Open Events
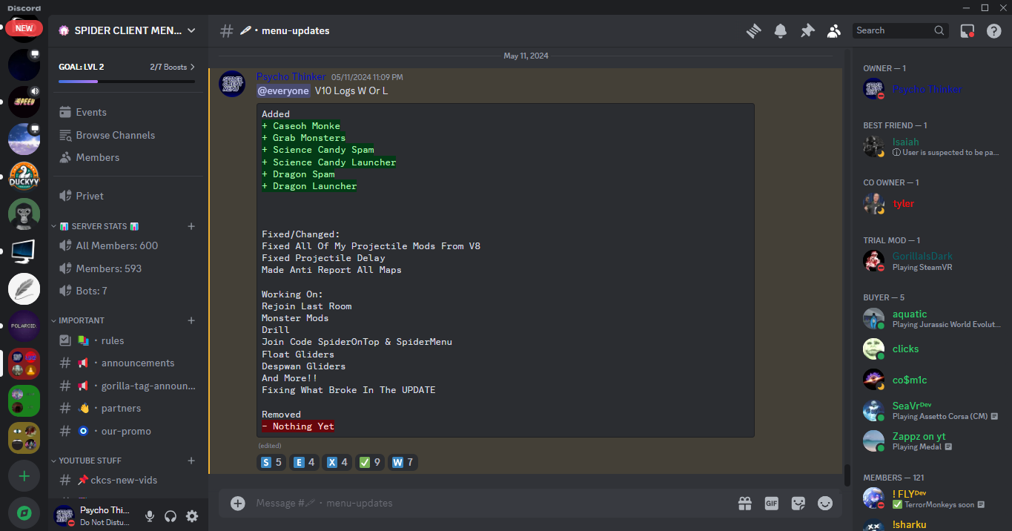The image size is (1012, 531). pos(128,112)
